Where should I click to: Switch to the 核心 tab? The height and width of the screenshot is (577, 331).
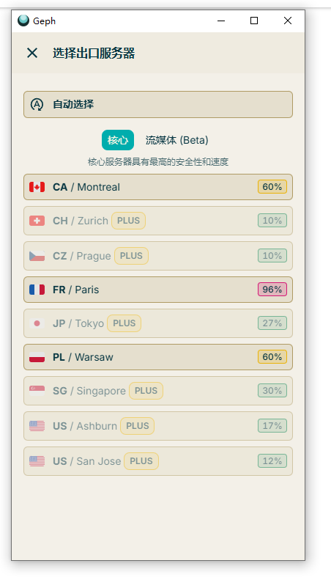118,140
